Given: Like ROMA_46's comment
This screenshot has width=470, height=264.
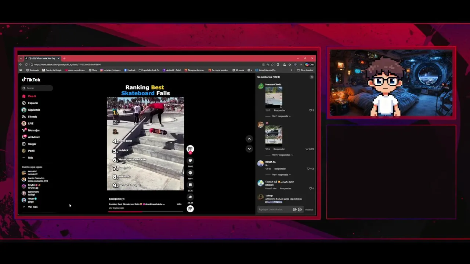Looking at the screenshot, I should [308, 169].
